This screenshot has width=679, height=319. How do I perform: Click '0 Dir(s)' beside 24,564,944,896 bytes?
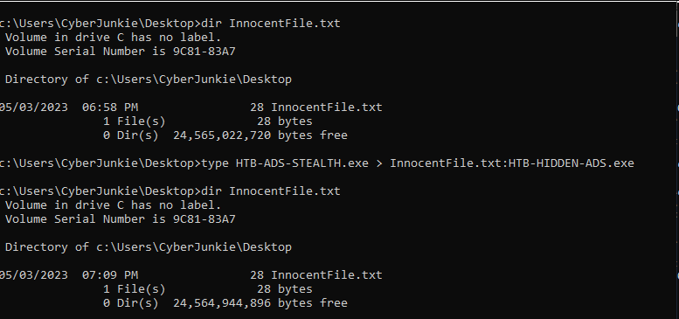(x=131, y=303)
